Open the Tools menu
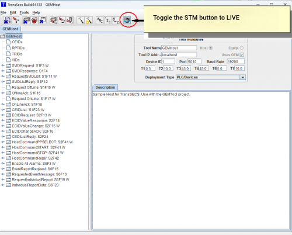Viewport: 292px width, 235px height. [24, 12]
